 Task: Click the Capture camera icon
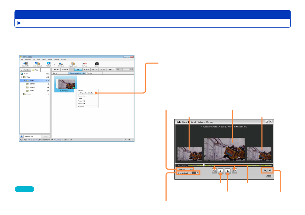[x=97, y=64]
